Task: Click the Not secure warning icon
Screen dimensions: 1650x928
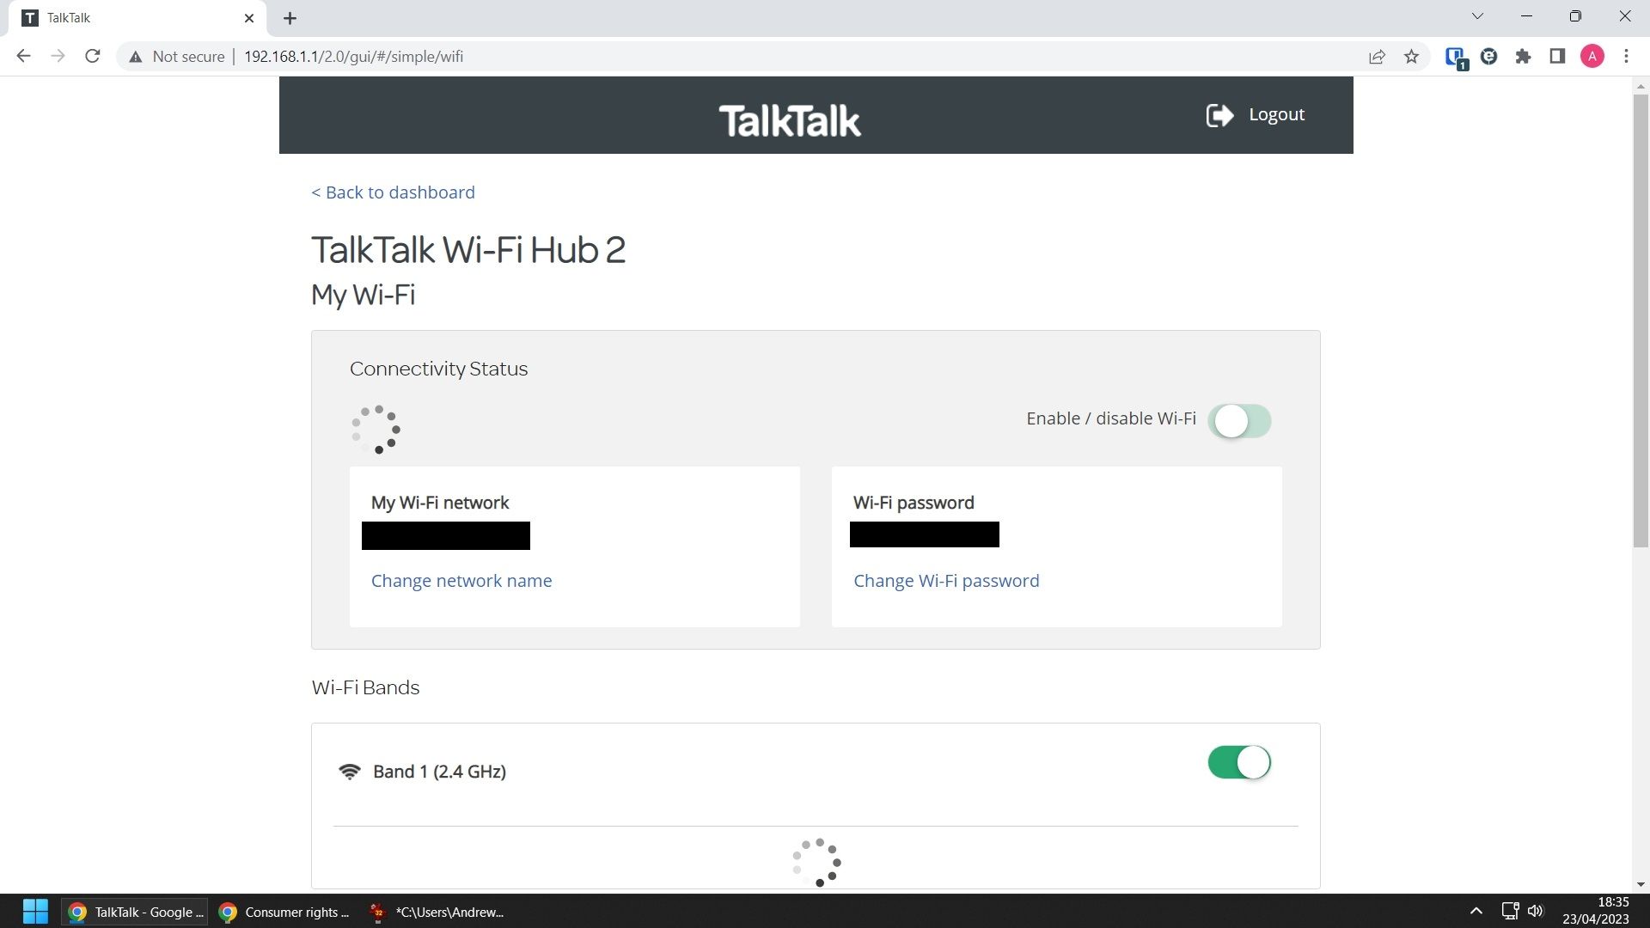Action: (135, 57)
